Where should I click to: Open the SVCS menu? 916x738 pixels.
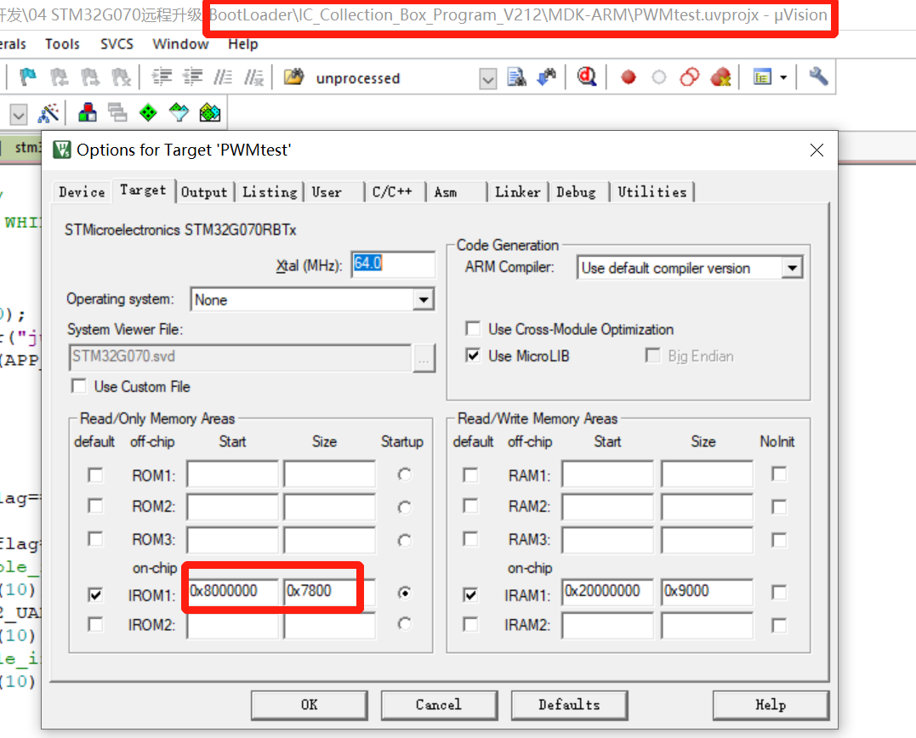point(117,44)
